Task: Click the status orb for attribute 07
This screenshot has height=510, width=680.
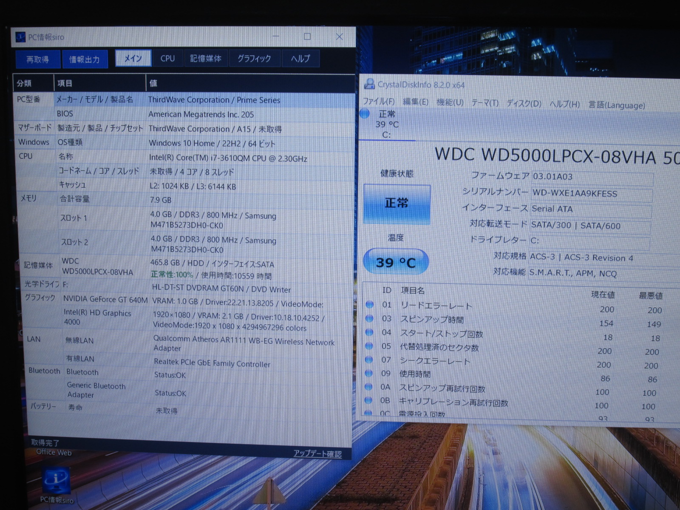Action: (x=369, y=359)
